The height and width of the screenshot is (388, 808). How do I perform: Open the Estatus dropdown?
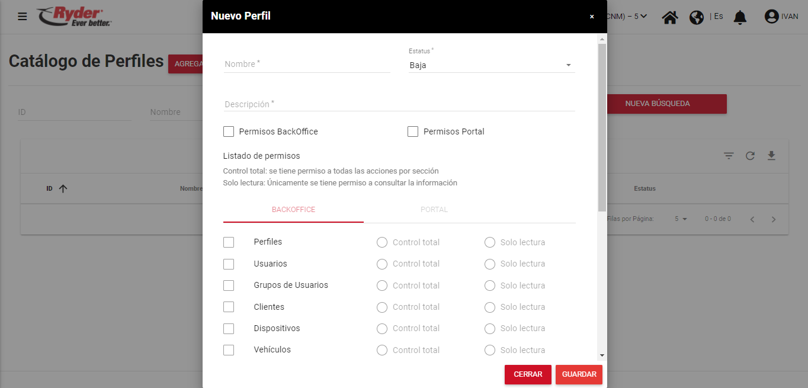click(x=492, y=65)
